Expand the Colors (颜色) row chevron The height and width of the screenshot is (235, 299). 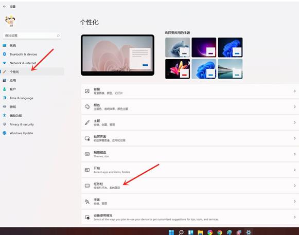[x=294, y=107]
